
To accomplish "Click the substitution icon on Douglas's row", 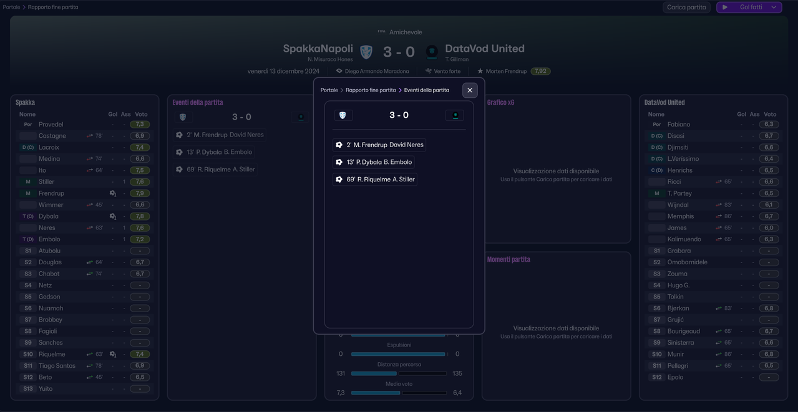I will pyautogui.click(x=90, y=262).
